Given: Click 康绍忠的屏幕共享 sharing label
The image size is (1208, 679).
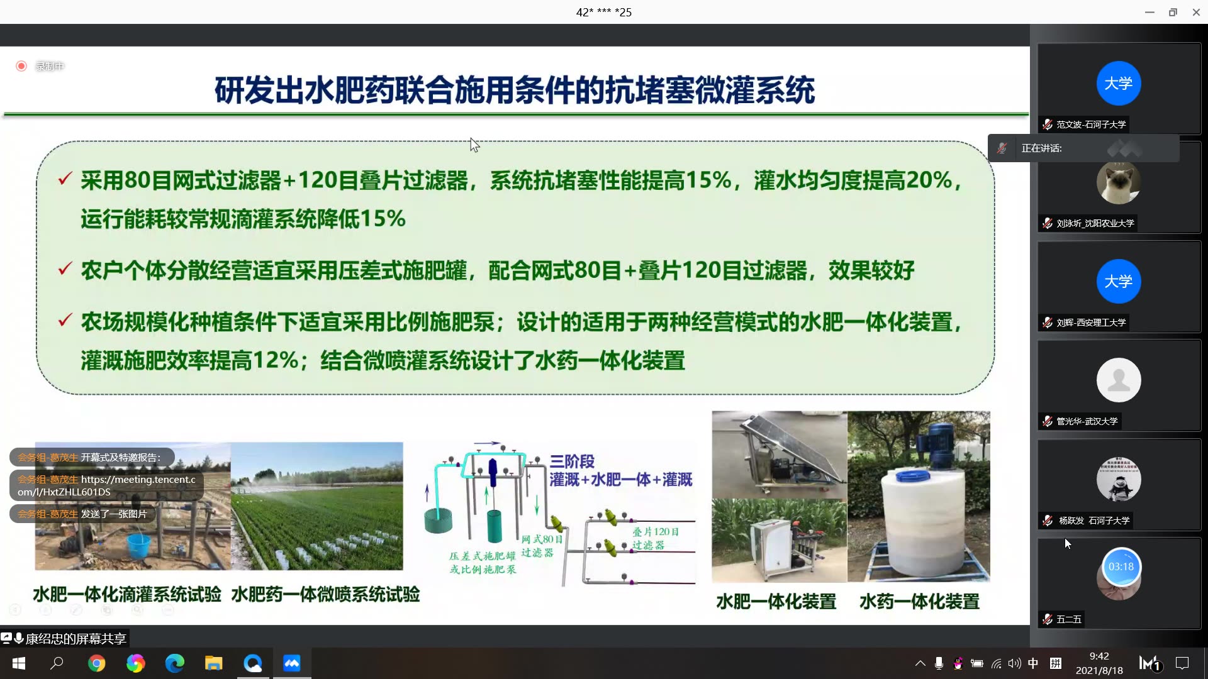Looking at the screenshot, I should coord(75,639).
